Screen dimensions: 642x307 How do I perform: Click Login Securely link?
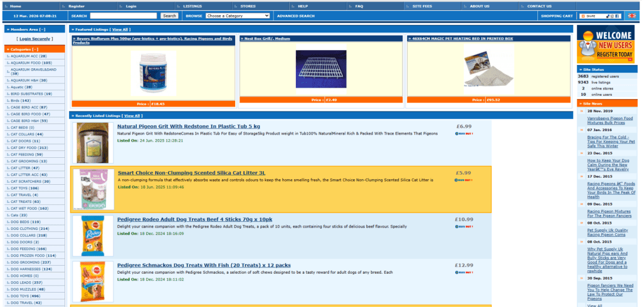[x=35, y=39]
